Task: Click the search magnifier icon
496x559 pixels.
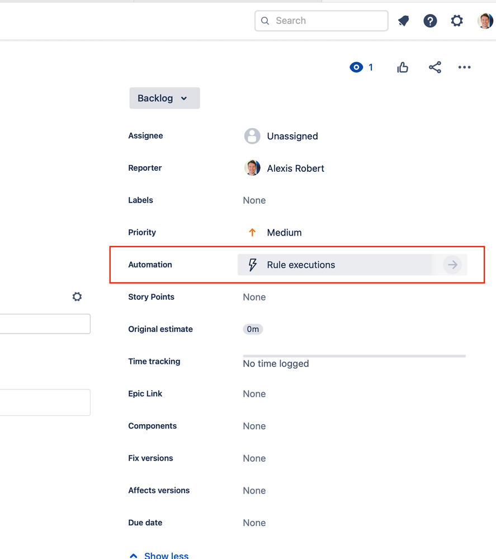Action: tap(264, 21)
